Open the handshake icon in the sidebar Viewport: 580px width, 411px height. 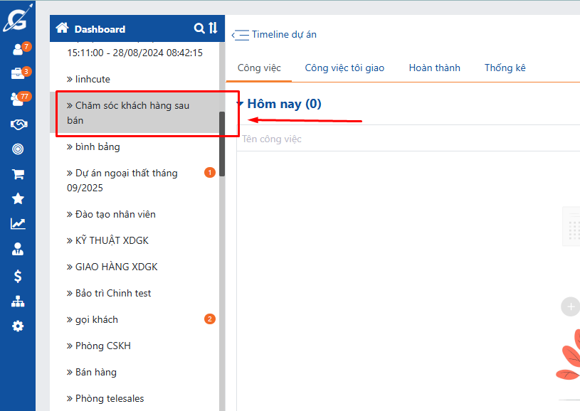tap(18, 124)
